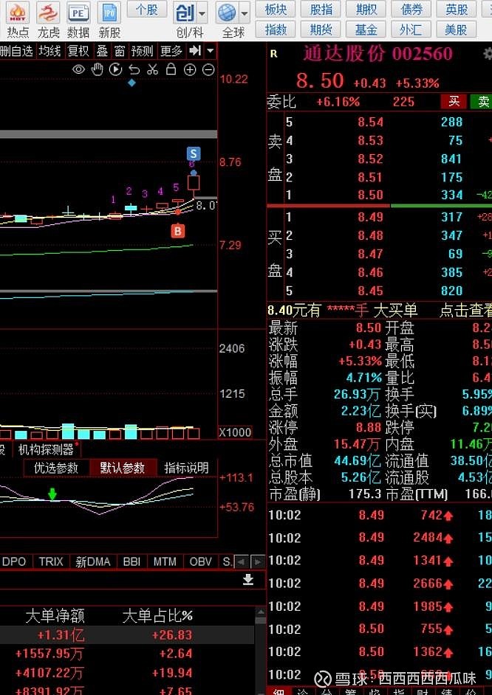The width and height of the screenshot is (492, 695).
Task: Select 优选参数 parameters tab
Action: [x=56, y=468]
